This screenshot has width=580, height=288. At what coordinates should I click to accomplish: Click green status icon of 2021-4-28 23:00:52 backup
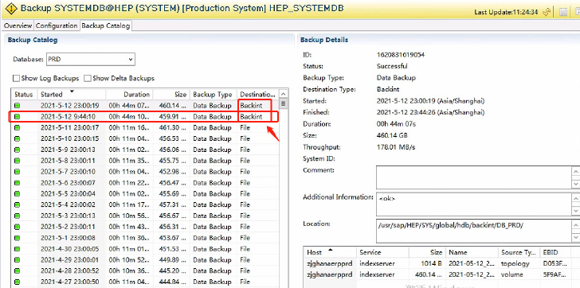point(17,271)
